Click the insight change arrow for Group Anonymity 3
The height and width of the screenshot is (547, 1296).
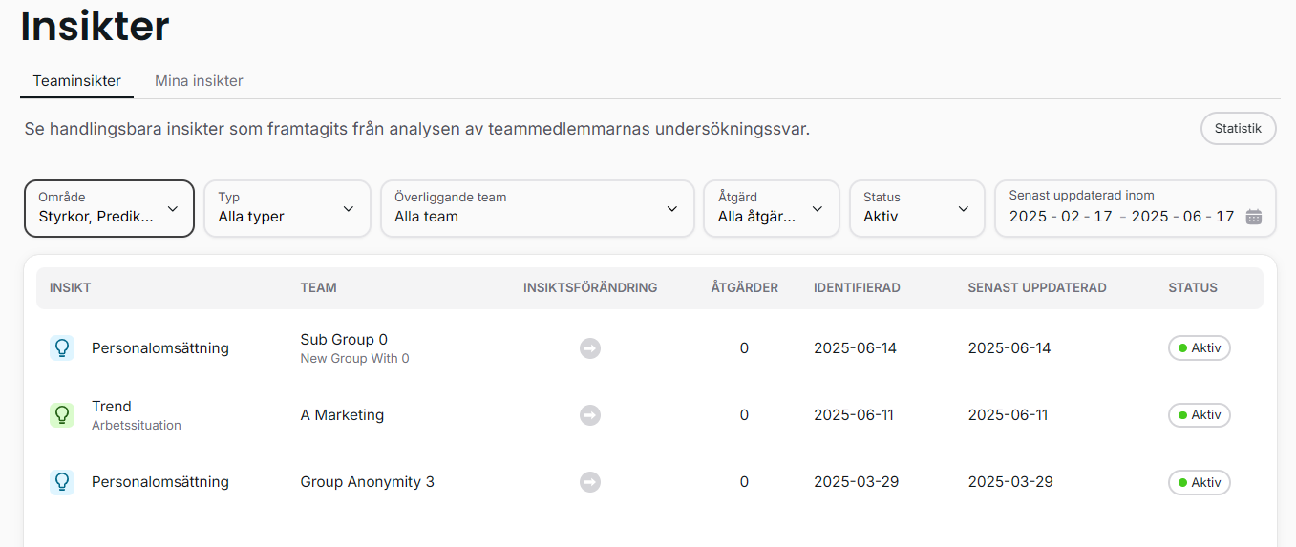click(590, 482)
